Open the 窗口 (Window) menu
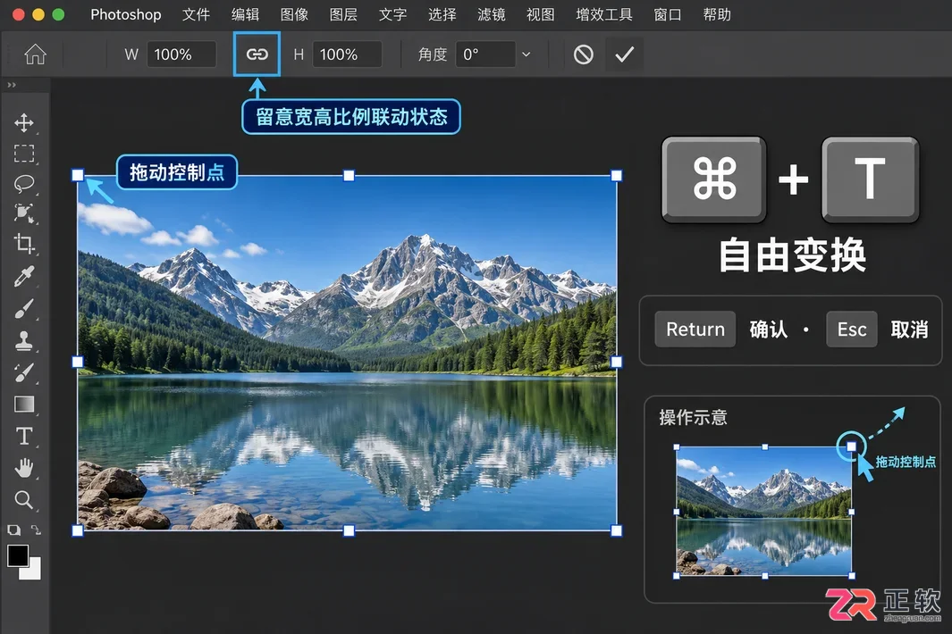Image resolution: width=952 pixels, height=634 pixels. (x=668, y=14)
